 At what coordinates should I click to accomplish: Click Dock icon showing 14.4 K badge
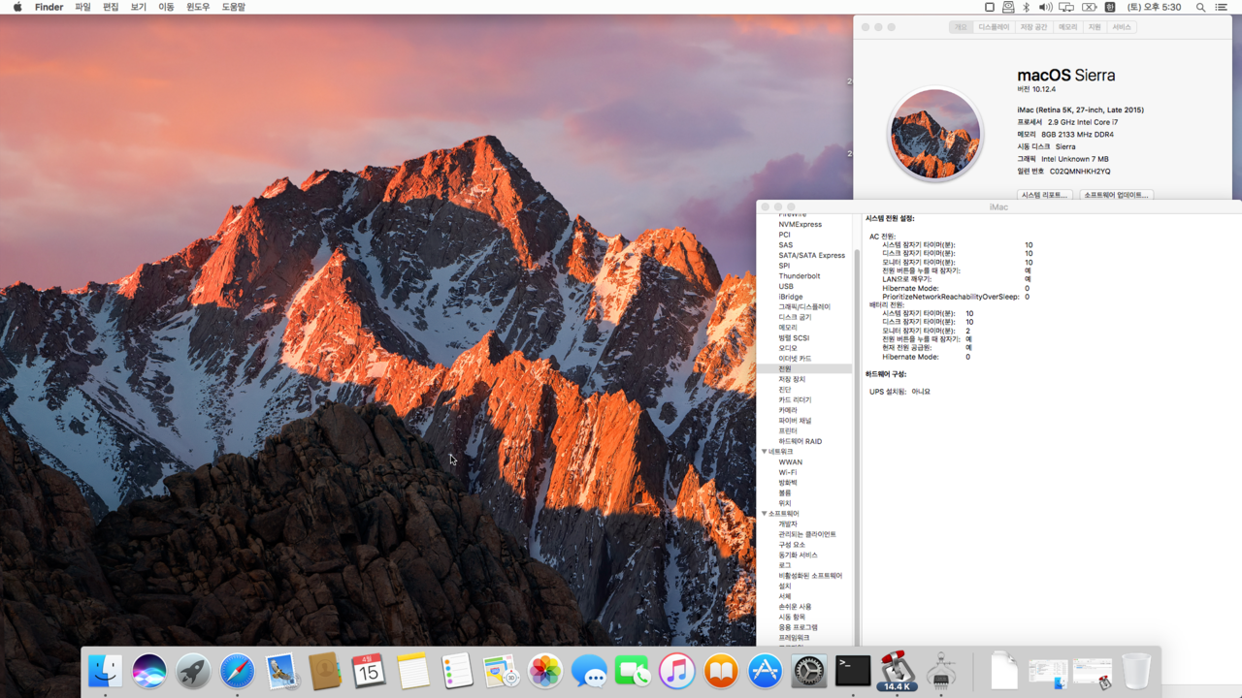point(898,671)
